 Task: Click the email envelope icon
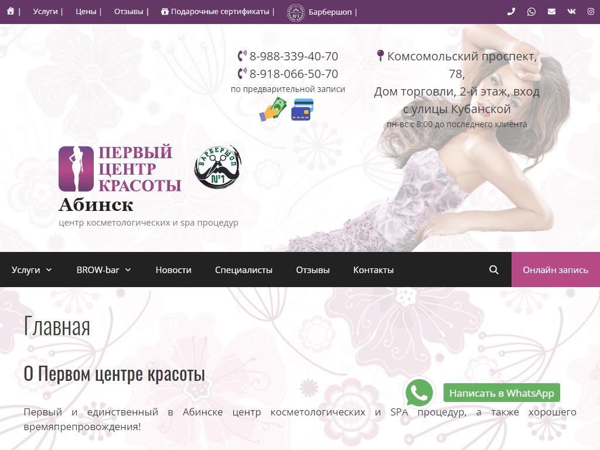[551, 12]
